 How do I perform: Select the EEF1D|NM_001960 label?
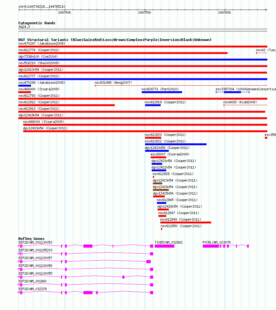coord(33,281)
